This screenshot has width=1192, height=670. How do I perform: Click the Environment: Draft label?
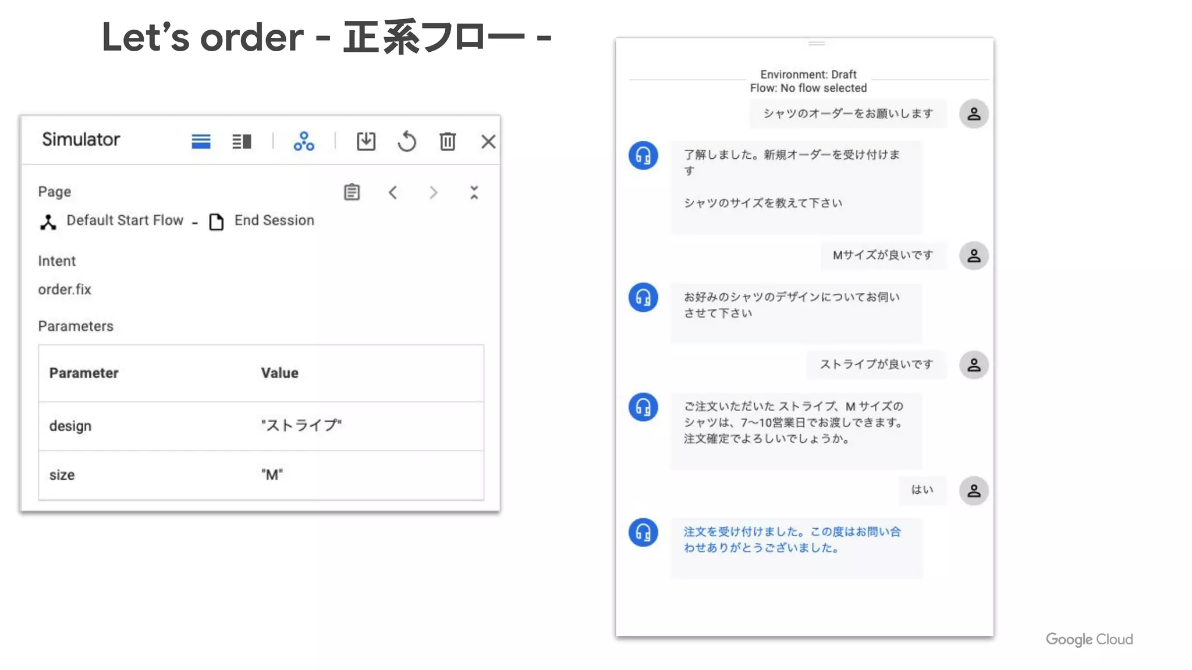click(808, 74)
